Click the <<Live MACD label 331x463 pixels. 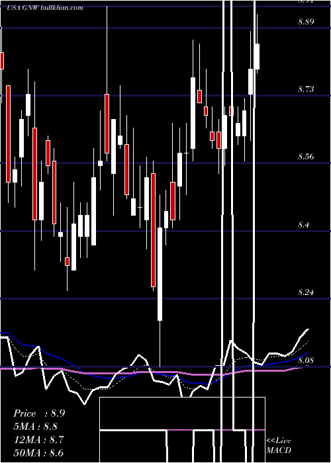click(279, 445)
